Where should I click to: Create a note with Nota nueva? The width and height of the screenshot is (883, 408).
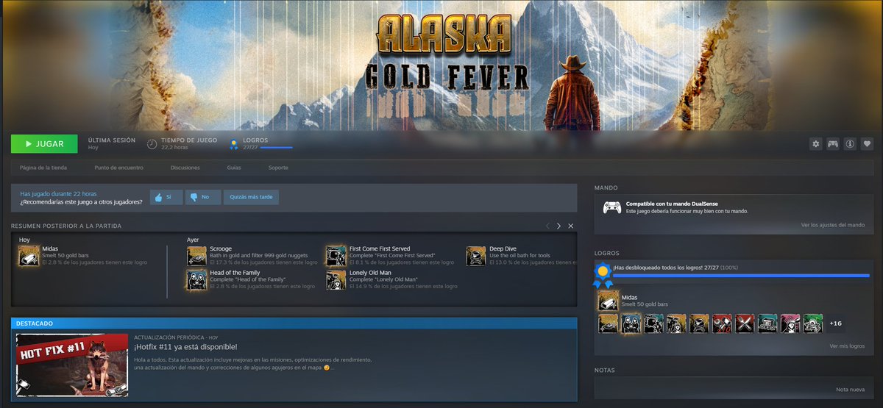tap(851, 389)
